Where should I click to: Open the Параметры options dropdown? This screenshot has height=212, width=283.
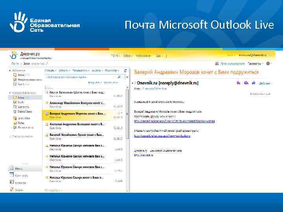pyautogui.click(x=255, y=64)
